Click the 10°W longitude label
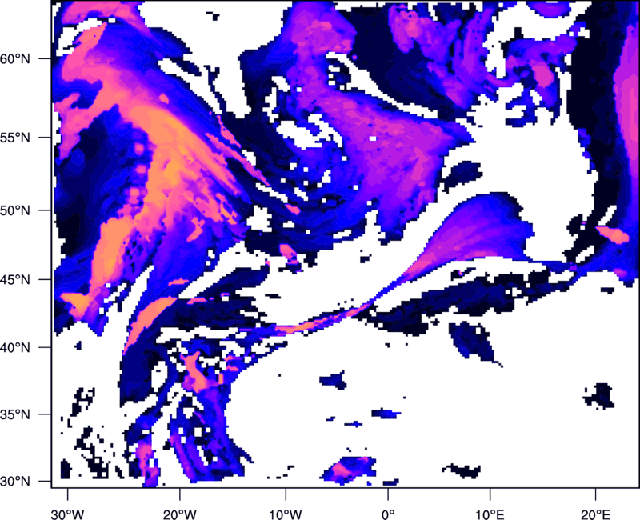The width and height of the screenshot is (640, 520). click(x=286, y=514)
